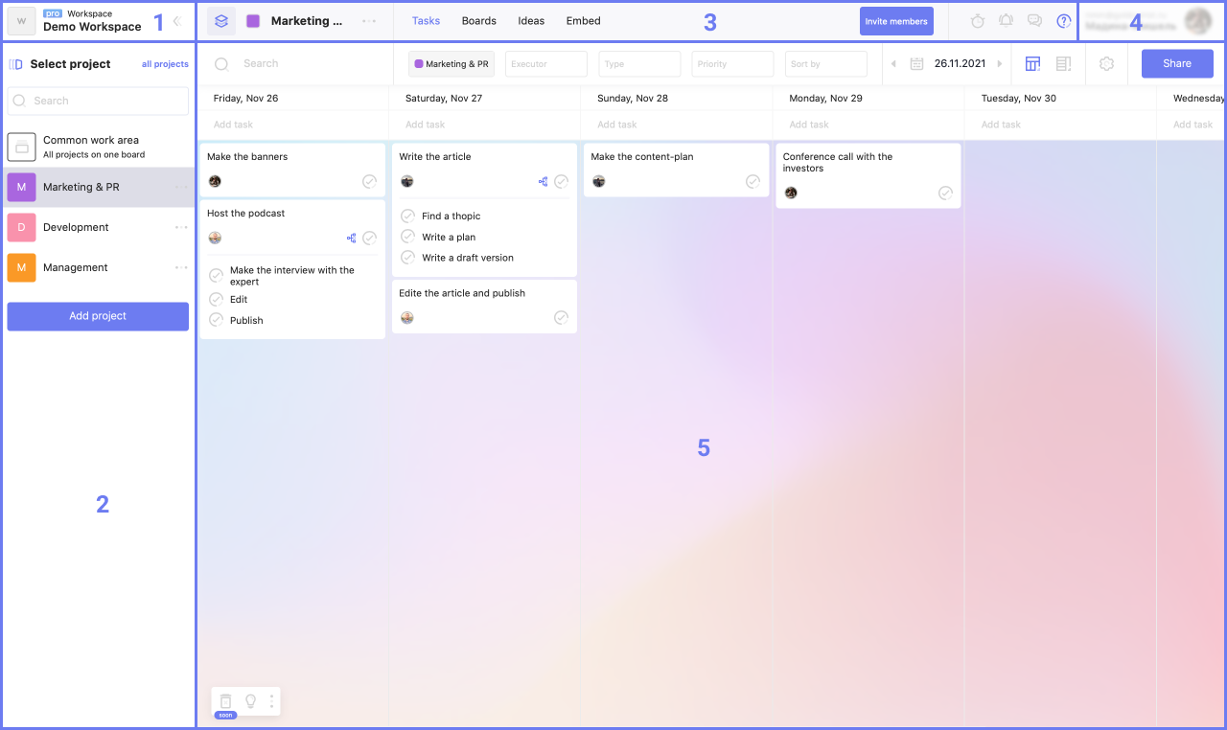Open the help question mark icon
Viewport: 1227px width, 730px height.
coord(1063,21)
